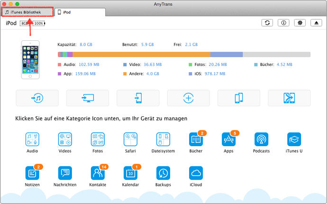Click the add content plus shortcut

pos(189,98)
